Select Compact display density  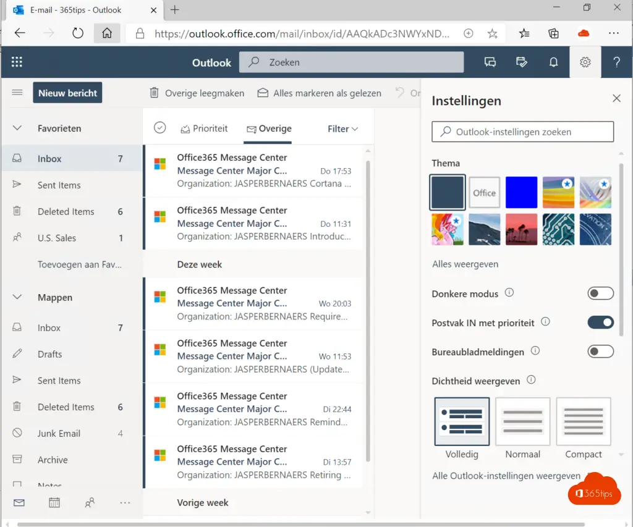(584, 421)
